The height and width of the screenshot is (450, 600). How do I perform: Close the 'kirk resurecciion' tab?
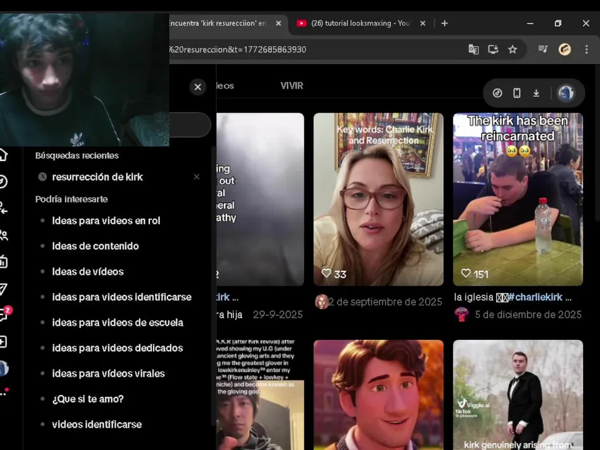pyautogui.click(x=279, y=23)
